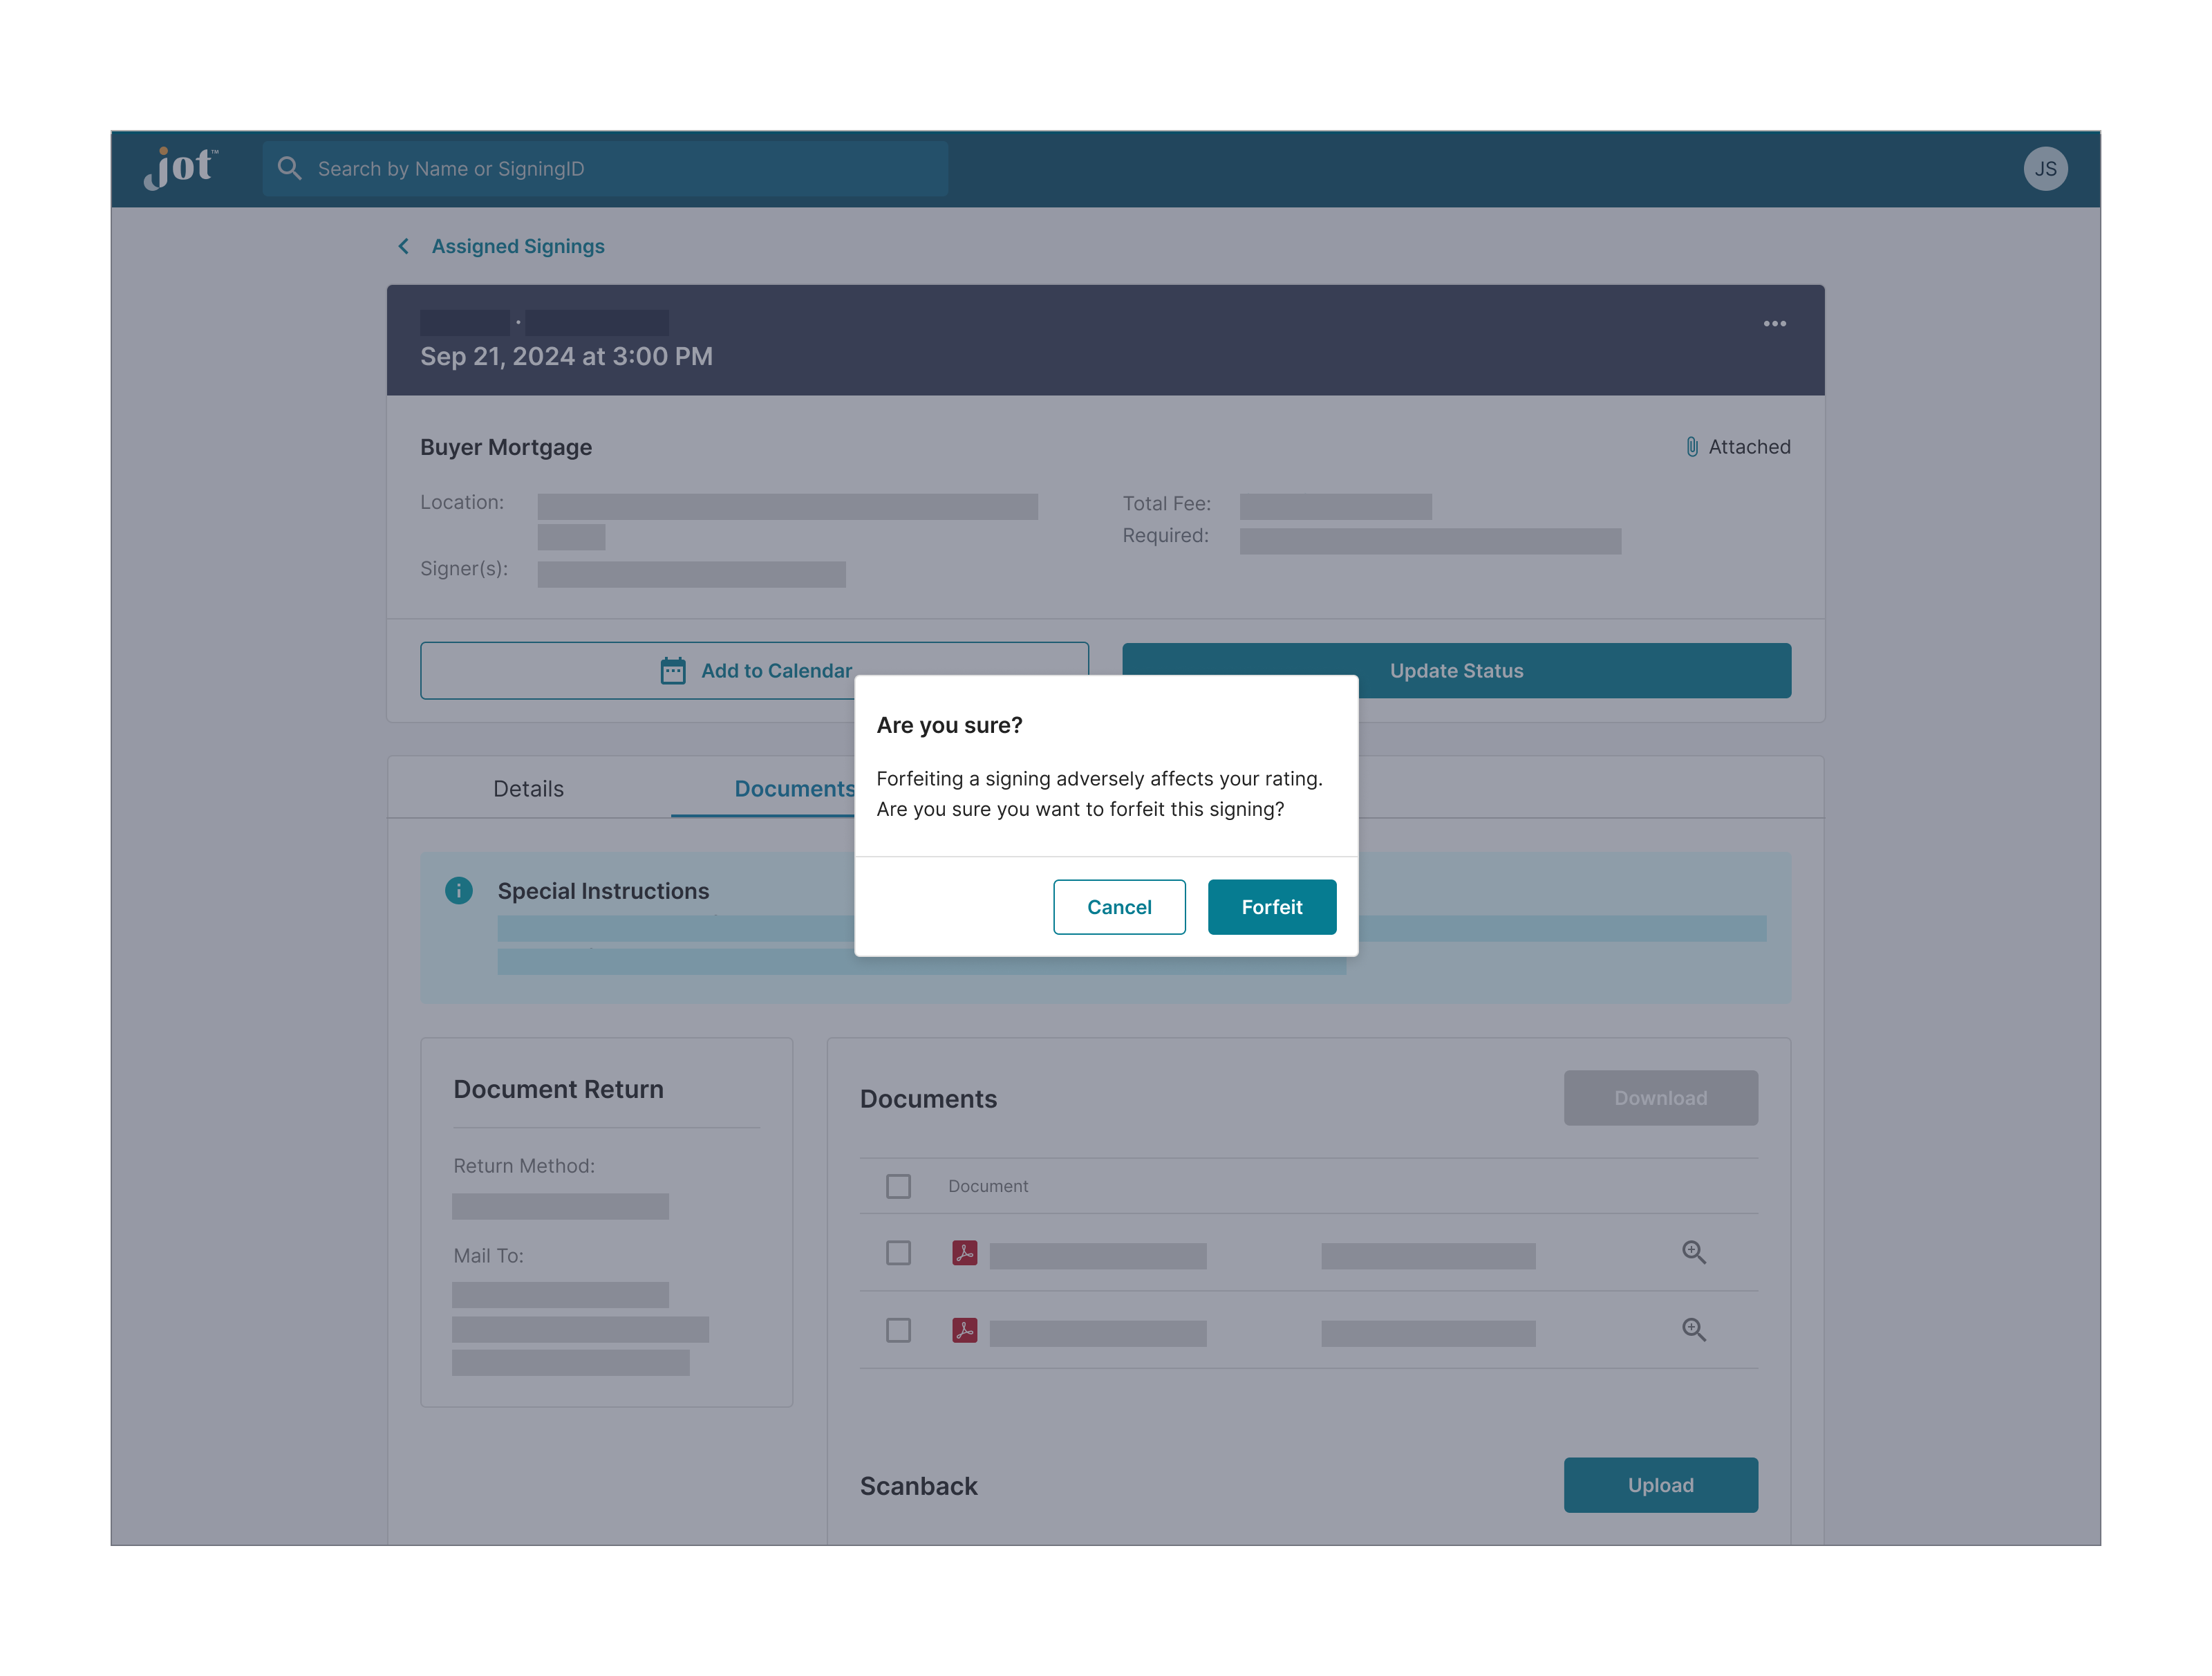2212x1676 pixels.
Task: Click the info circle Special Instructions icon
Action: 458,891
